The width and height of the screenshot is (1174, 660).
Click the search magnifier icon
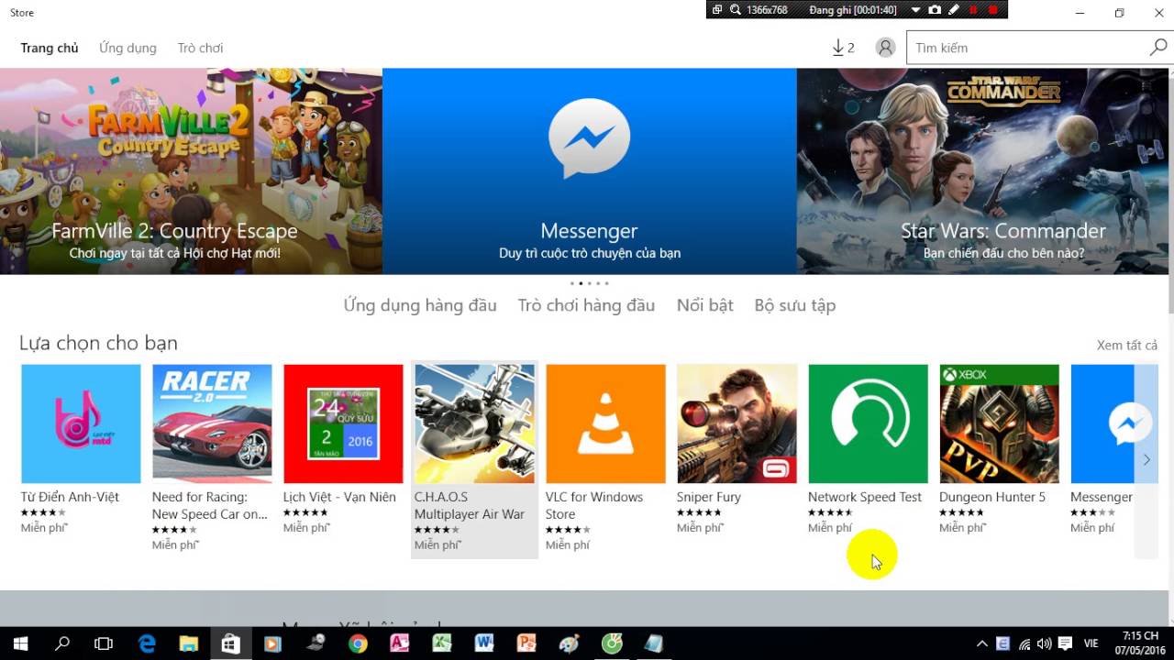1158,48
